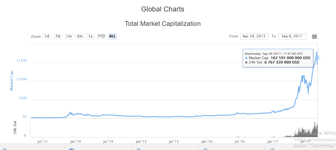Activate the ALL zoom range
Image resolution: width=336 pixels, height=150 pixels.
[x=112, y=36]
